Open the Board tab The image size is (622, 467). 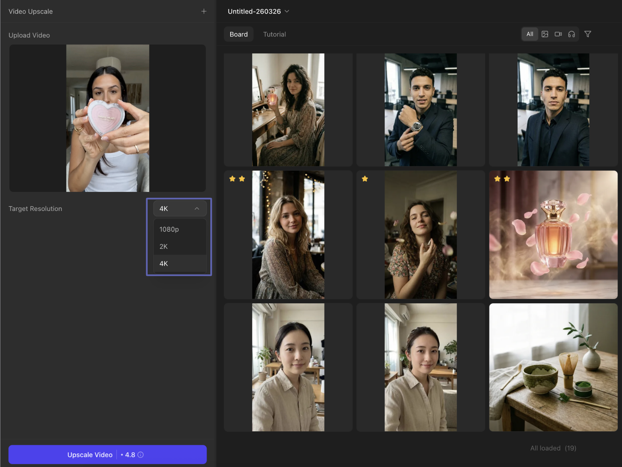[239, 34]
